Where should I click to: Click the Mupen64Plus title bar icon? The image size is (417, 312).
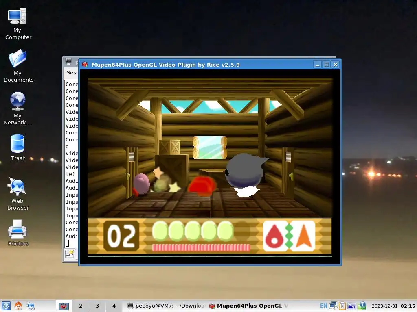click(85, 65)
